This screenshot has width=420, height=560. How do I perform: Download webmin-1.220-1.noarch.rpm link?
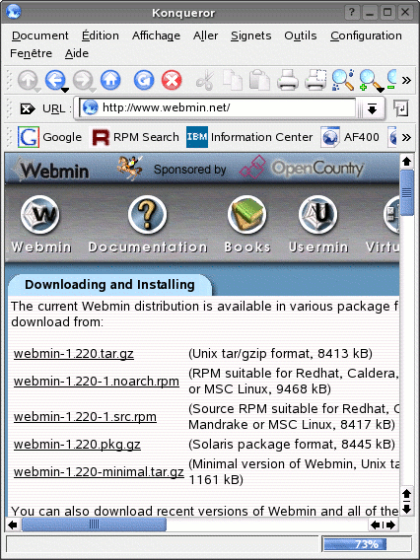pyautogui.click(x=97, y=382)
